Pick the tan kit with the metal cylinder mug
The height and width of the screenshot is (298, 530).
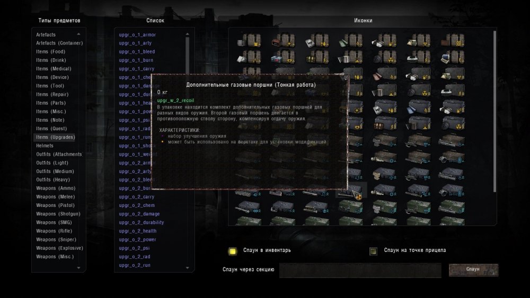[351, 57]
